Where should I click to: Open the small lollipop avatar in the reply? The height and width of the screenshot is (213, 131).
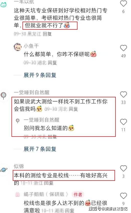18,120
